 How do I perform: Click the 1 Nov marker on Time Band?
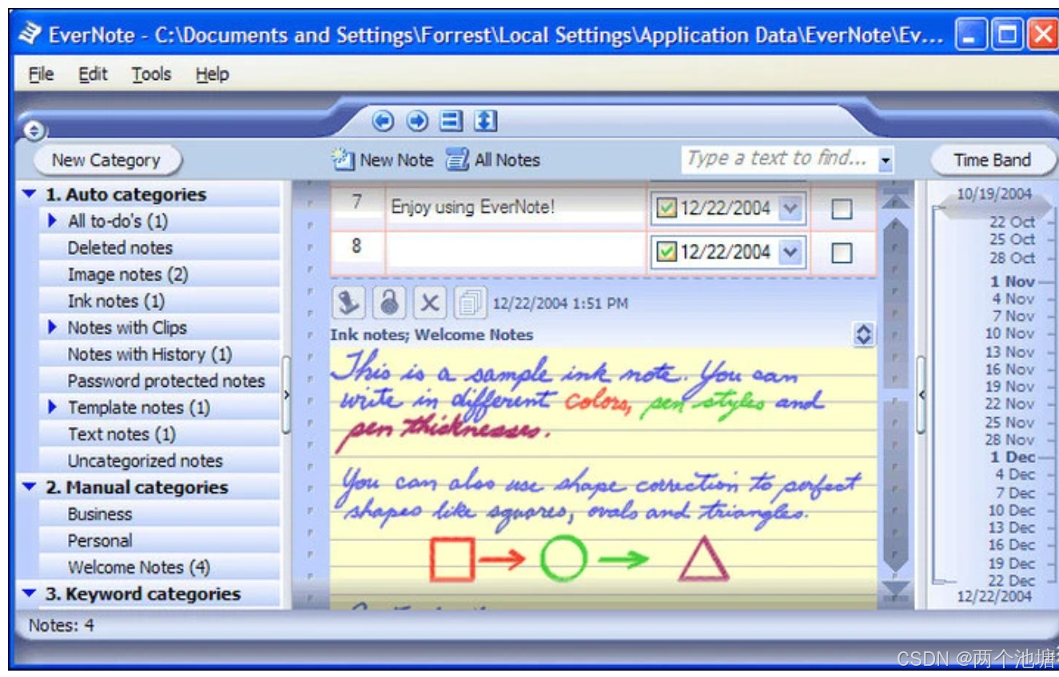(x=1012, y=281)
